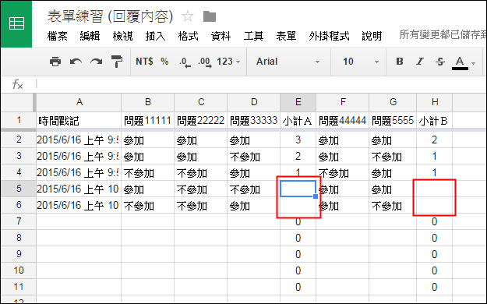
Task: Select column C header
Action: pyautogui.click(x=201, y=102)
